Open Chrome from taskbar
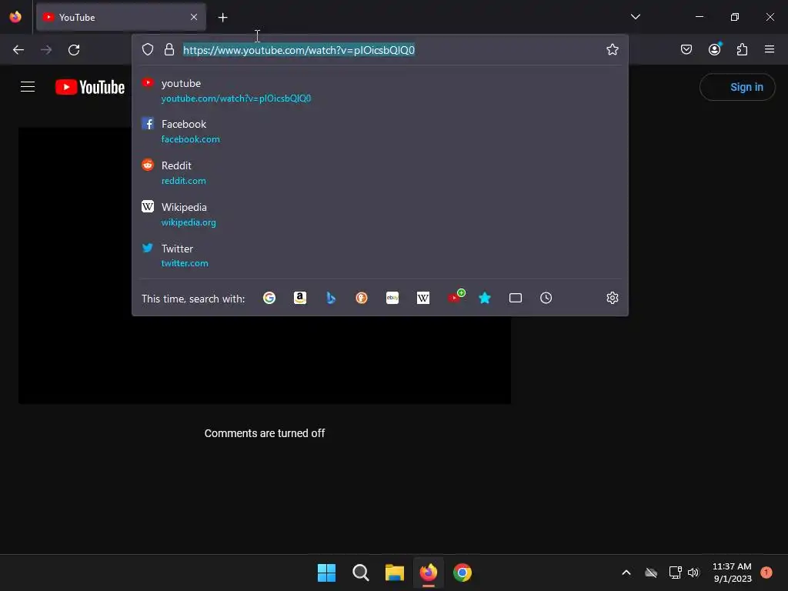The image size is (788, 591). (462, 573)
